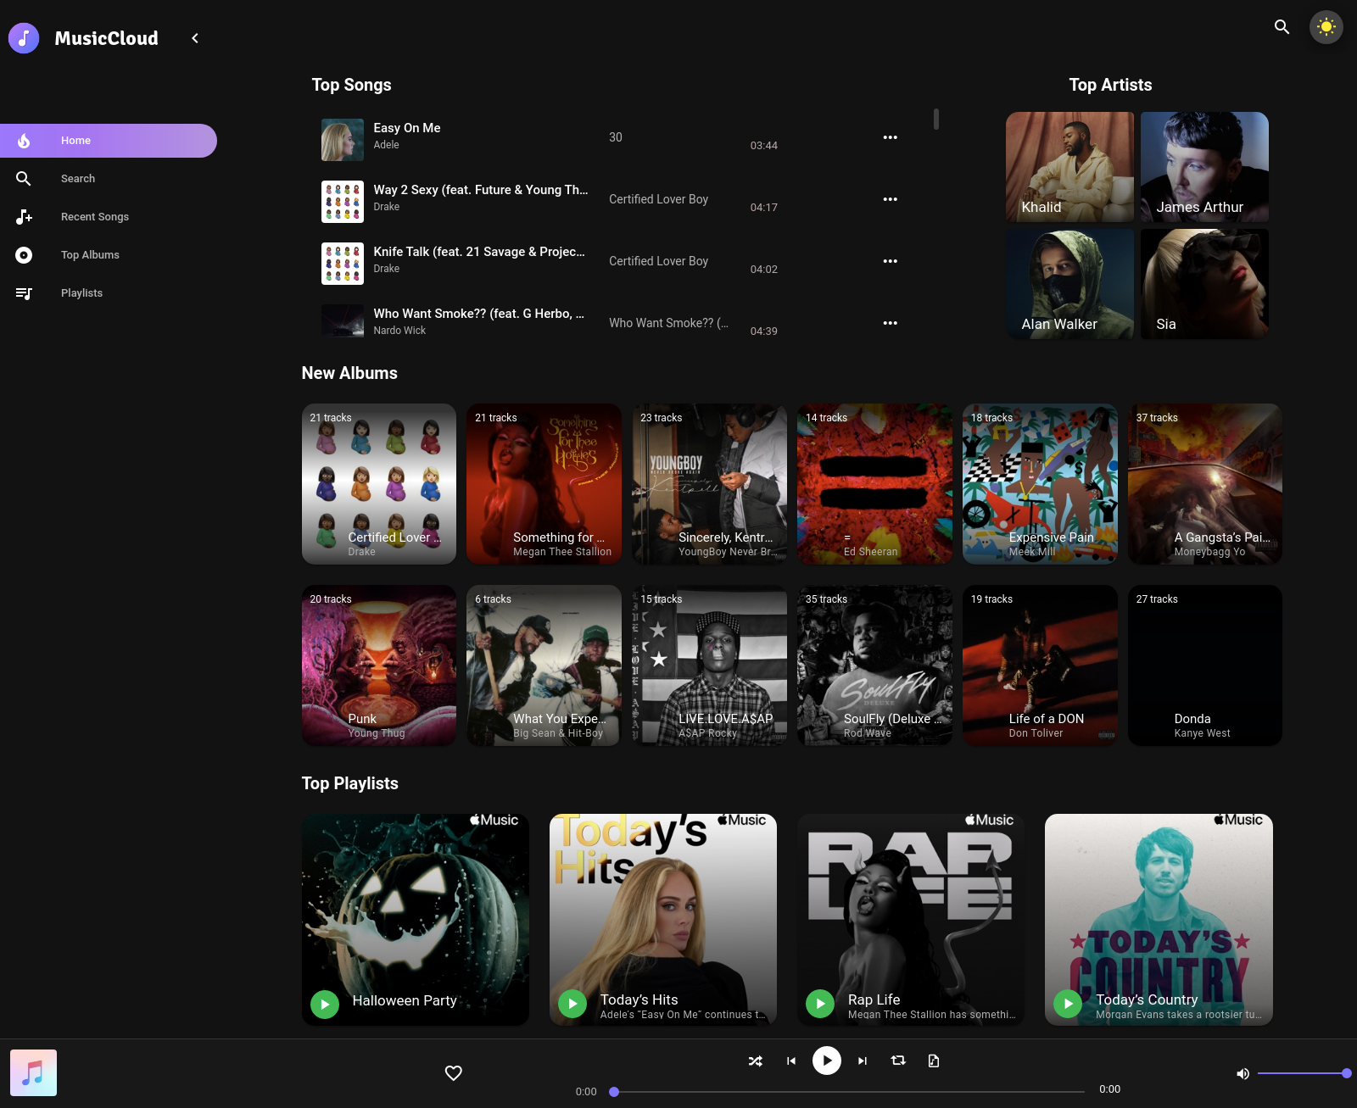Open lyrics page icon in player
This screenshot has width=1357, height=1108.
pos(934,1061)
